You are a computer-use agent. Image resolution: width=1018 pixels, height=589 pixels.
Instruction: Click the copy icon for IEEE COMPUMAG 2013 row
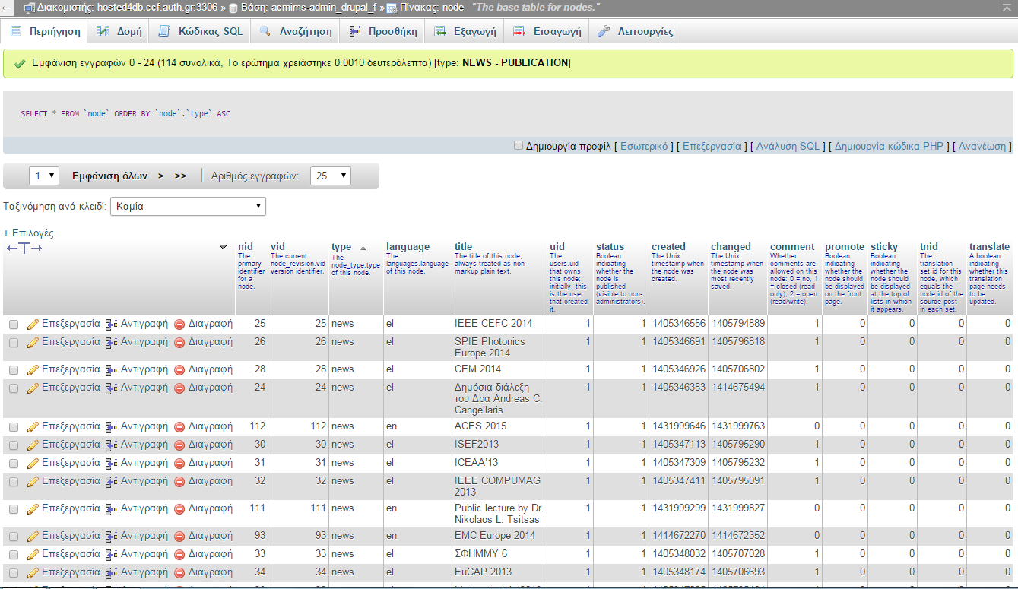(111, 482)
